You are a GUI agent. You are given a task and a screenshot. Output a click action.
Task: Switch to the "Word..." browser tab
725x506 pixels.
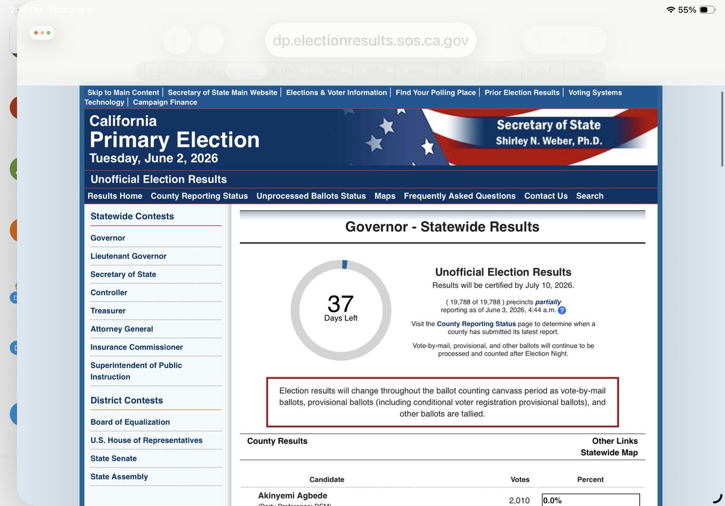coord(500,71)
